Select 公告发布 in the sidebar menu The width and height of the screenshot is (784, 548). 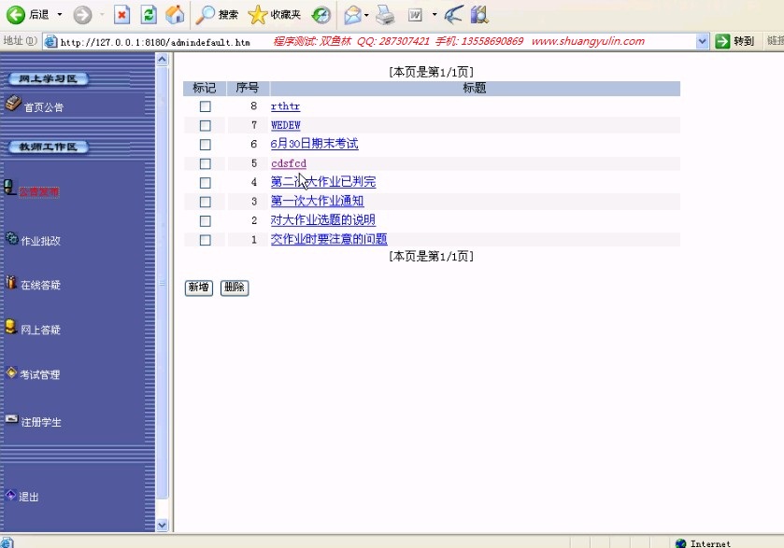click(39, 191)
